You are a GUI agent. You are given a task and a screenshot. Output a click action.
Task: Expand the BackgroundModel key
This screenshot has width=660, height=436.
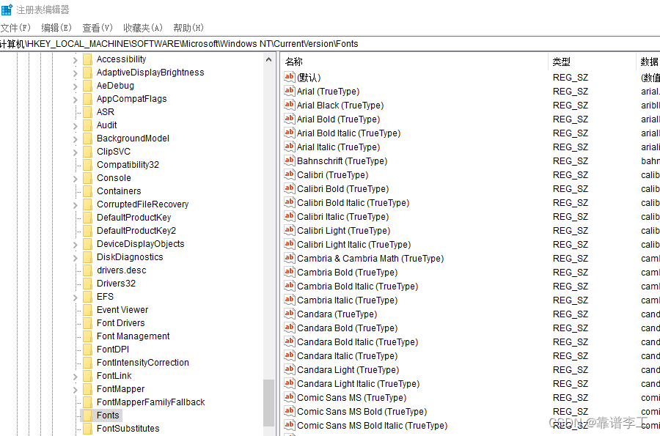coord(76,139)
